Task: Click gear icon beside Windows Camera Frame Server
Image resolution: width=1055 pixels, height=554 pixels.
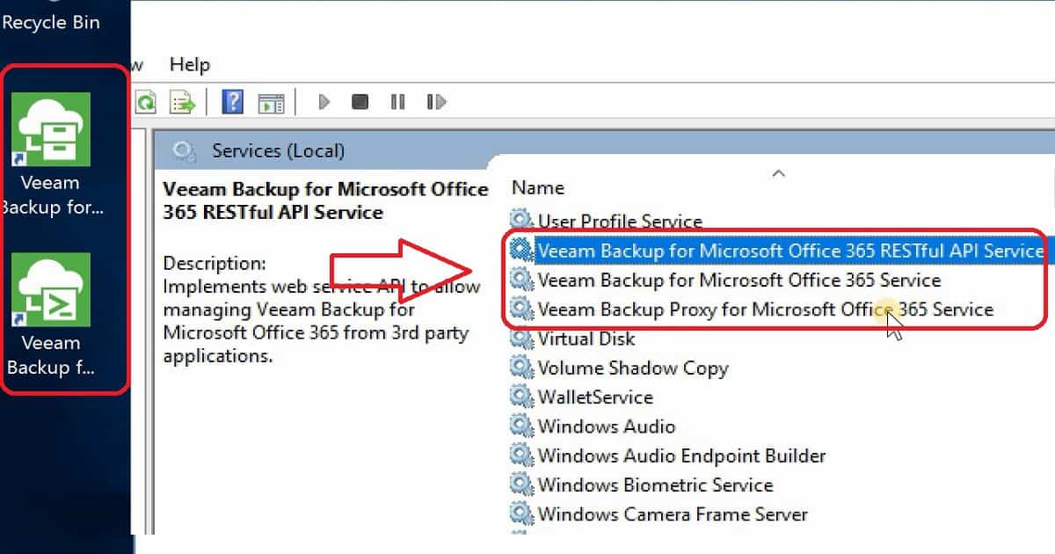Action: click(522, 514)
